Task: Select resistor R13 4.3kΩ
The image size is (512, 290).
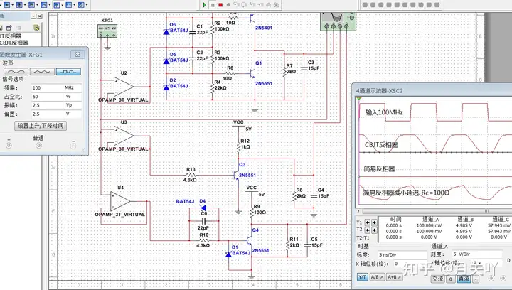Action: [191, 175]
